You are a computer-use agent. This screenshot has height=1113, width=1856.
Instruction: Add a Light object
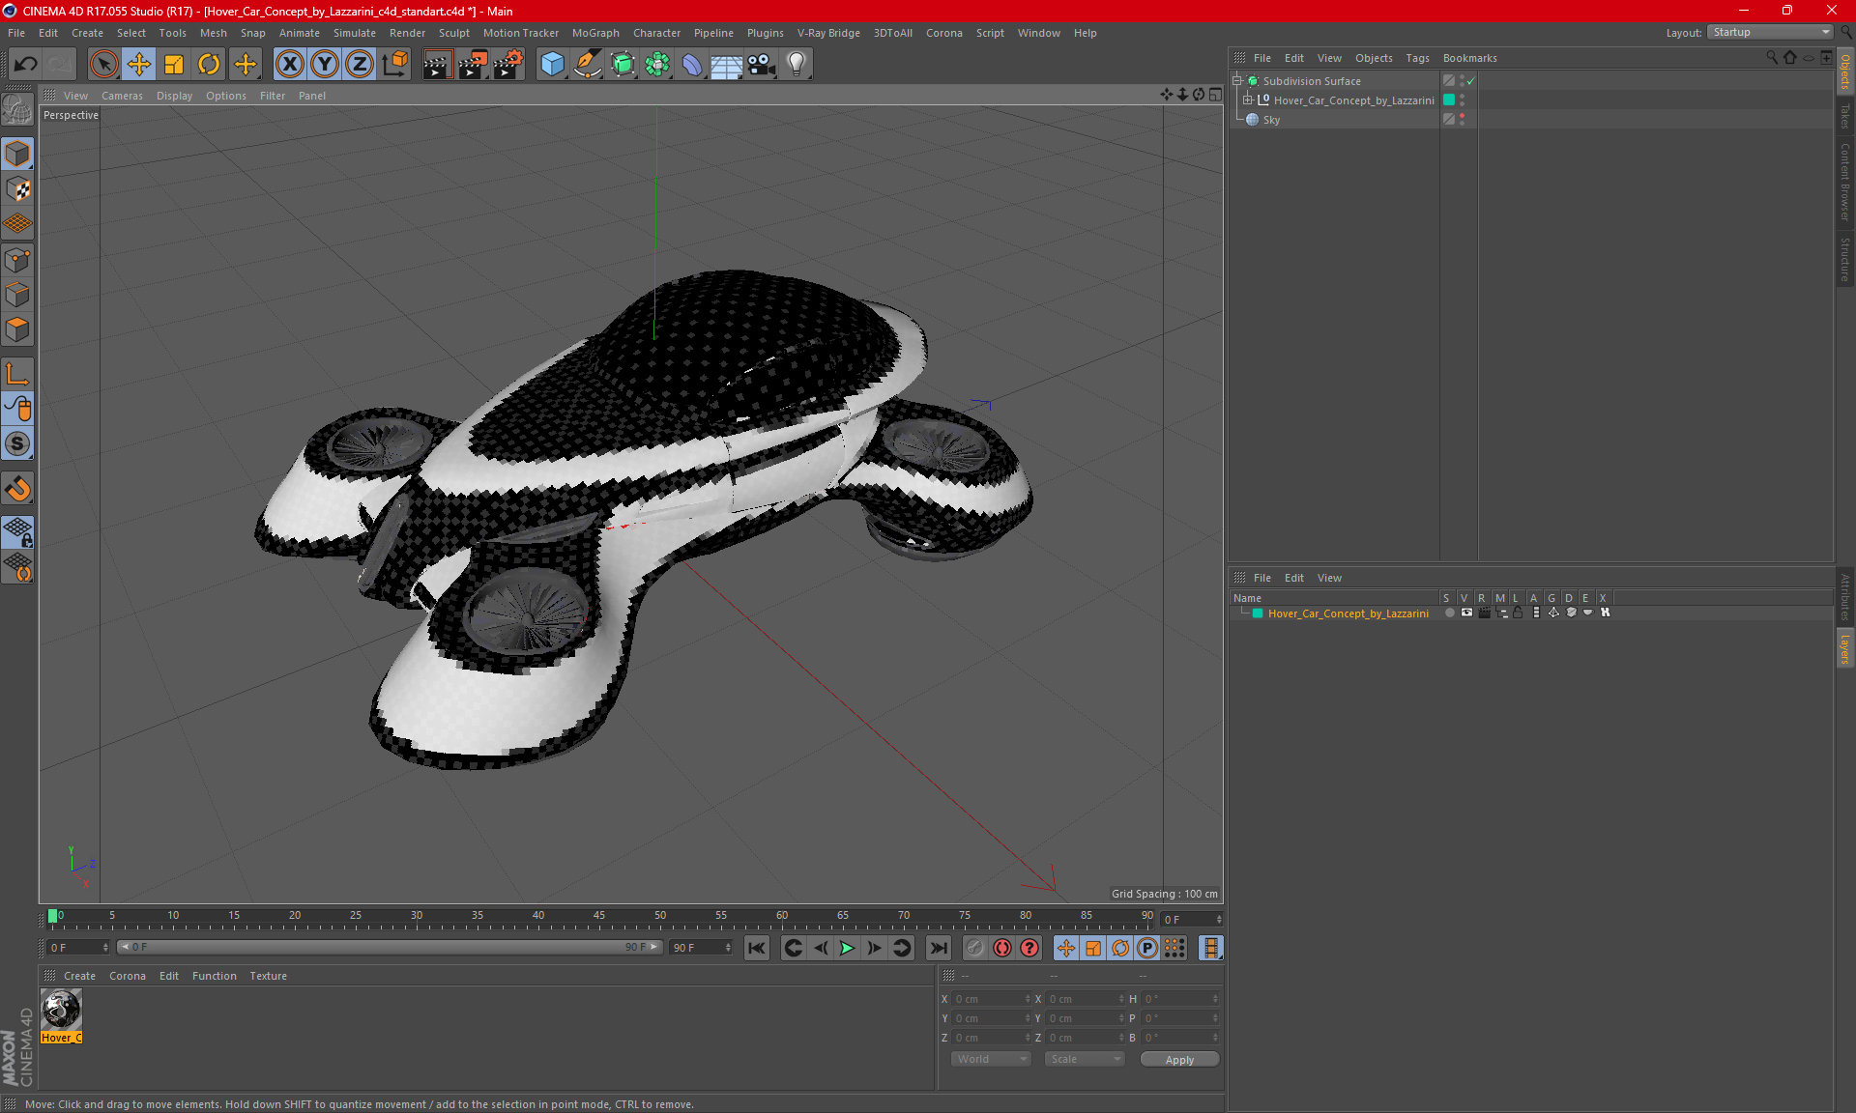796,64
